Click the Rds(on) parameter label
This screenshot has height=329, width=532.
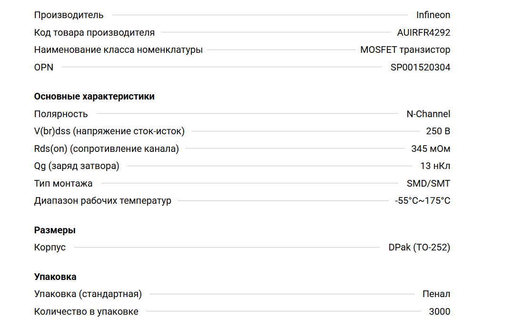pyautogui.click(x=106, y=149)
